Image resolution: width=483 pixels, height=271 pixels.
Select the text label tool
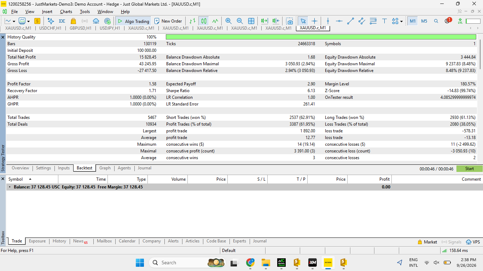click(384, 21)
